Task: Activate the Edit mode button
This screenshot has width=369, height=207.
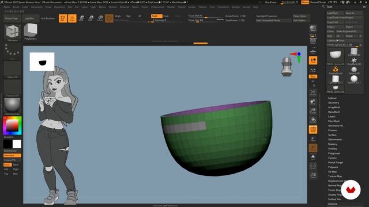Action: tap(63, 18)
